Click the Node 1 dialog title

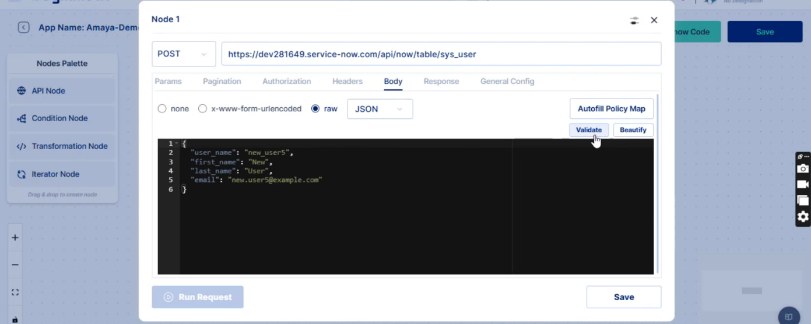tap(166, 19)
